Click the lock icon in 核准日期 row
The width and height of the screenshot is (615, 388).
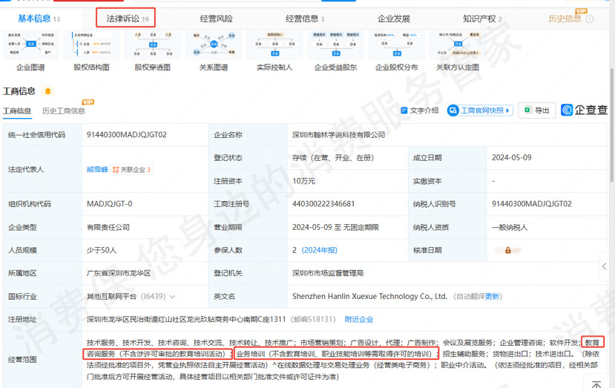click(x=507, y=250)
